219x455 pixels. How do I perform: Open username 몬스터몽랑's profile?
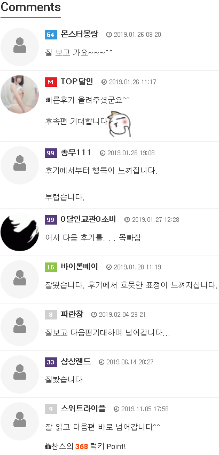click(x=80, y=34)
